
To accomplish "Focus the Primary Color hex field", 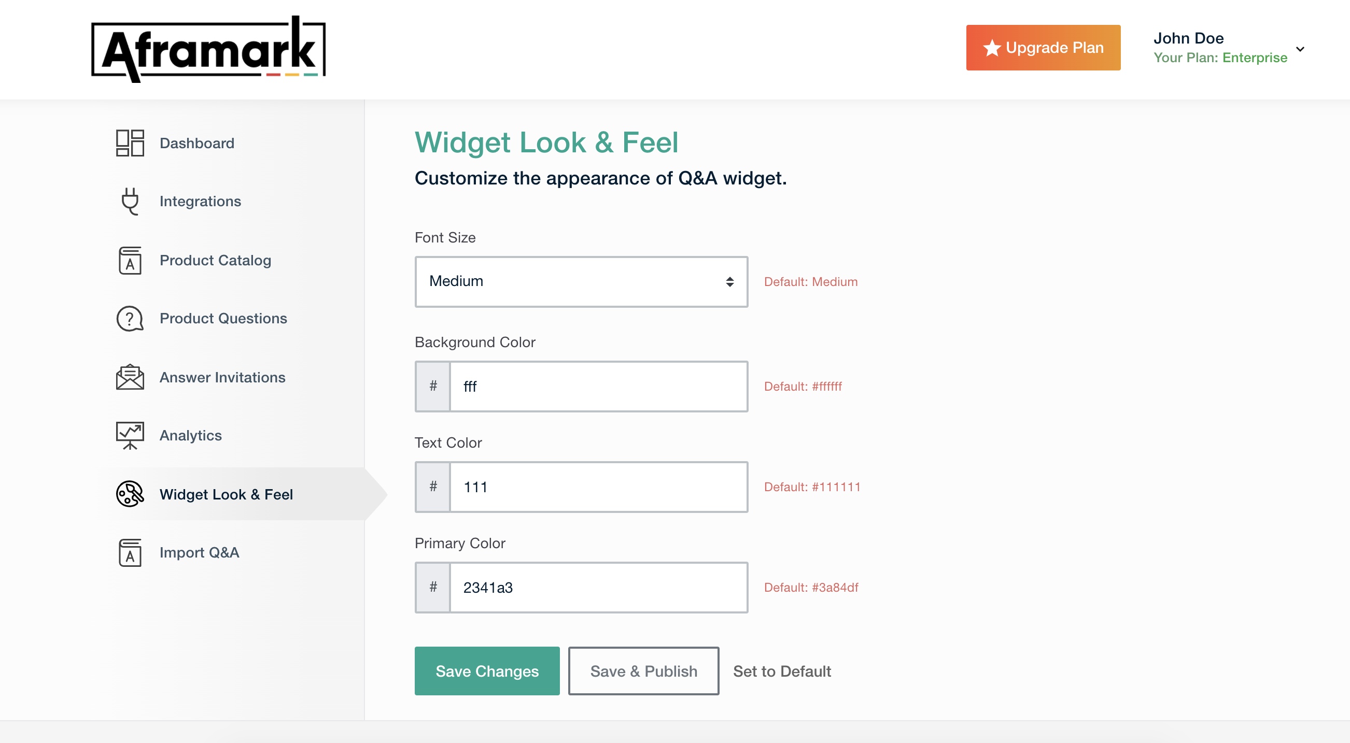I will point(598,588).
